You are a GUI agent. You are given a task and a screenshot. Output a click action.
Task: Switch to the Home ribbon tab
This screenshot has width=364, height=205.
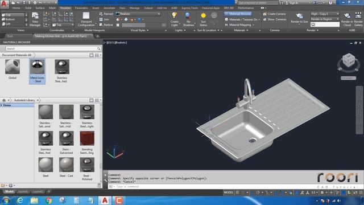tap(16, 8)
